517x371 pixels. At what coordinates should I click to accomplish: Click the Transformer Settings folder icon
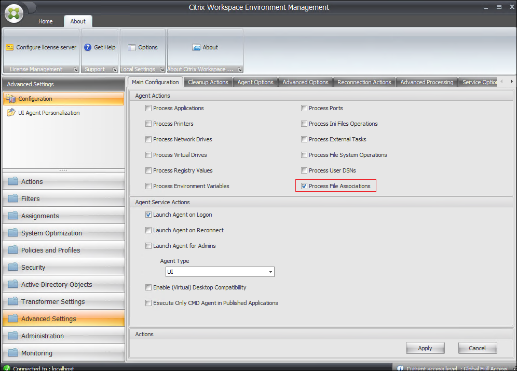[13, 301]
